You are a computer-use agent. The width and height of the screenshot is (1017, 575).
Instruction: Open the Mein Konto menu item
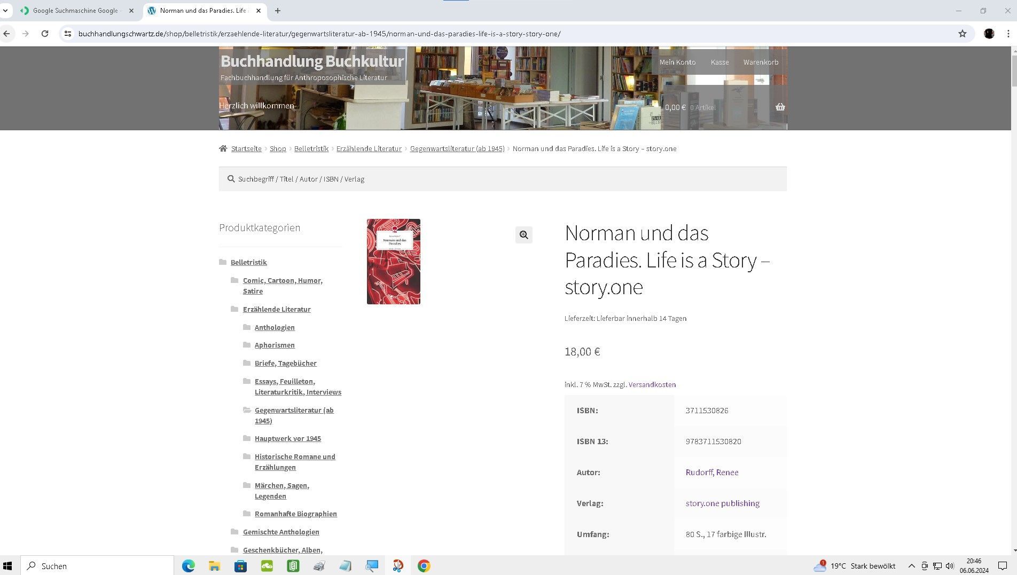click(x=677, y=62)
